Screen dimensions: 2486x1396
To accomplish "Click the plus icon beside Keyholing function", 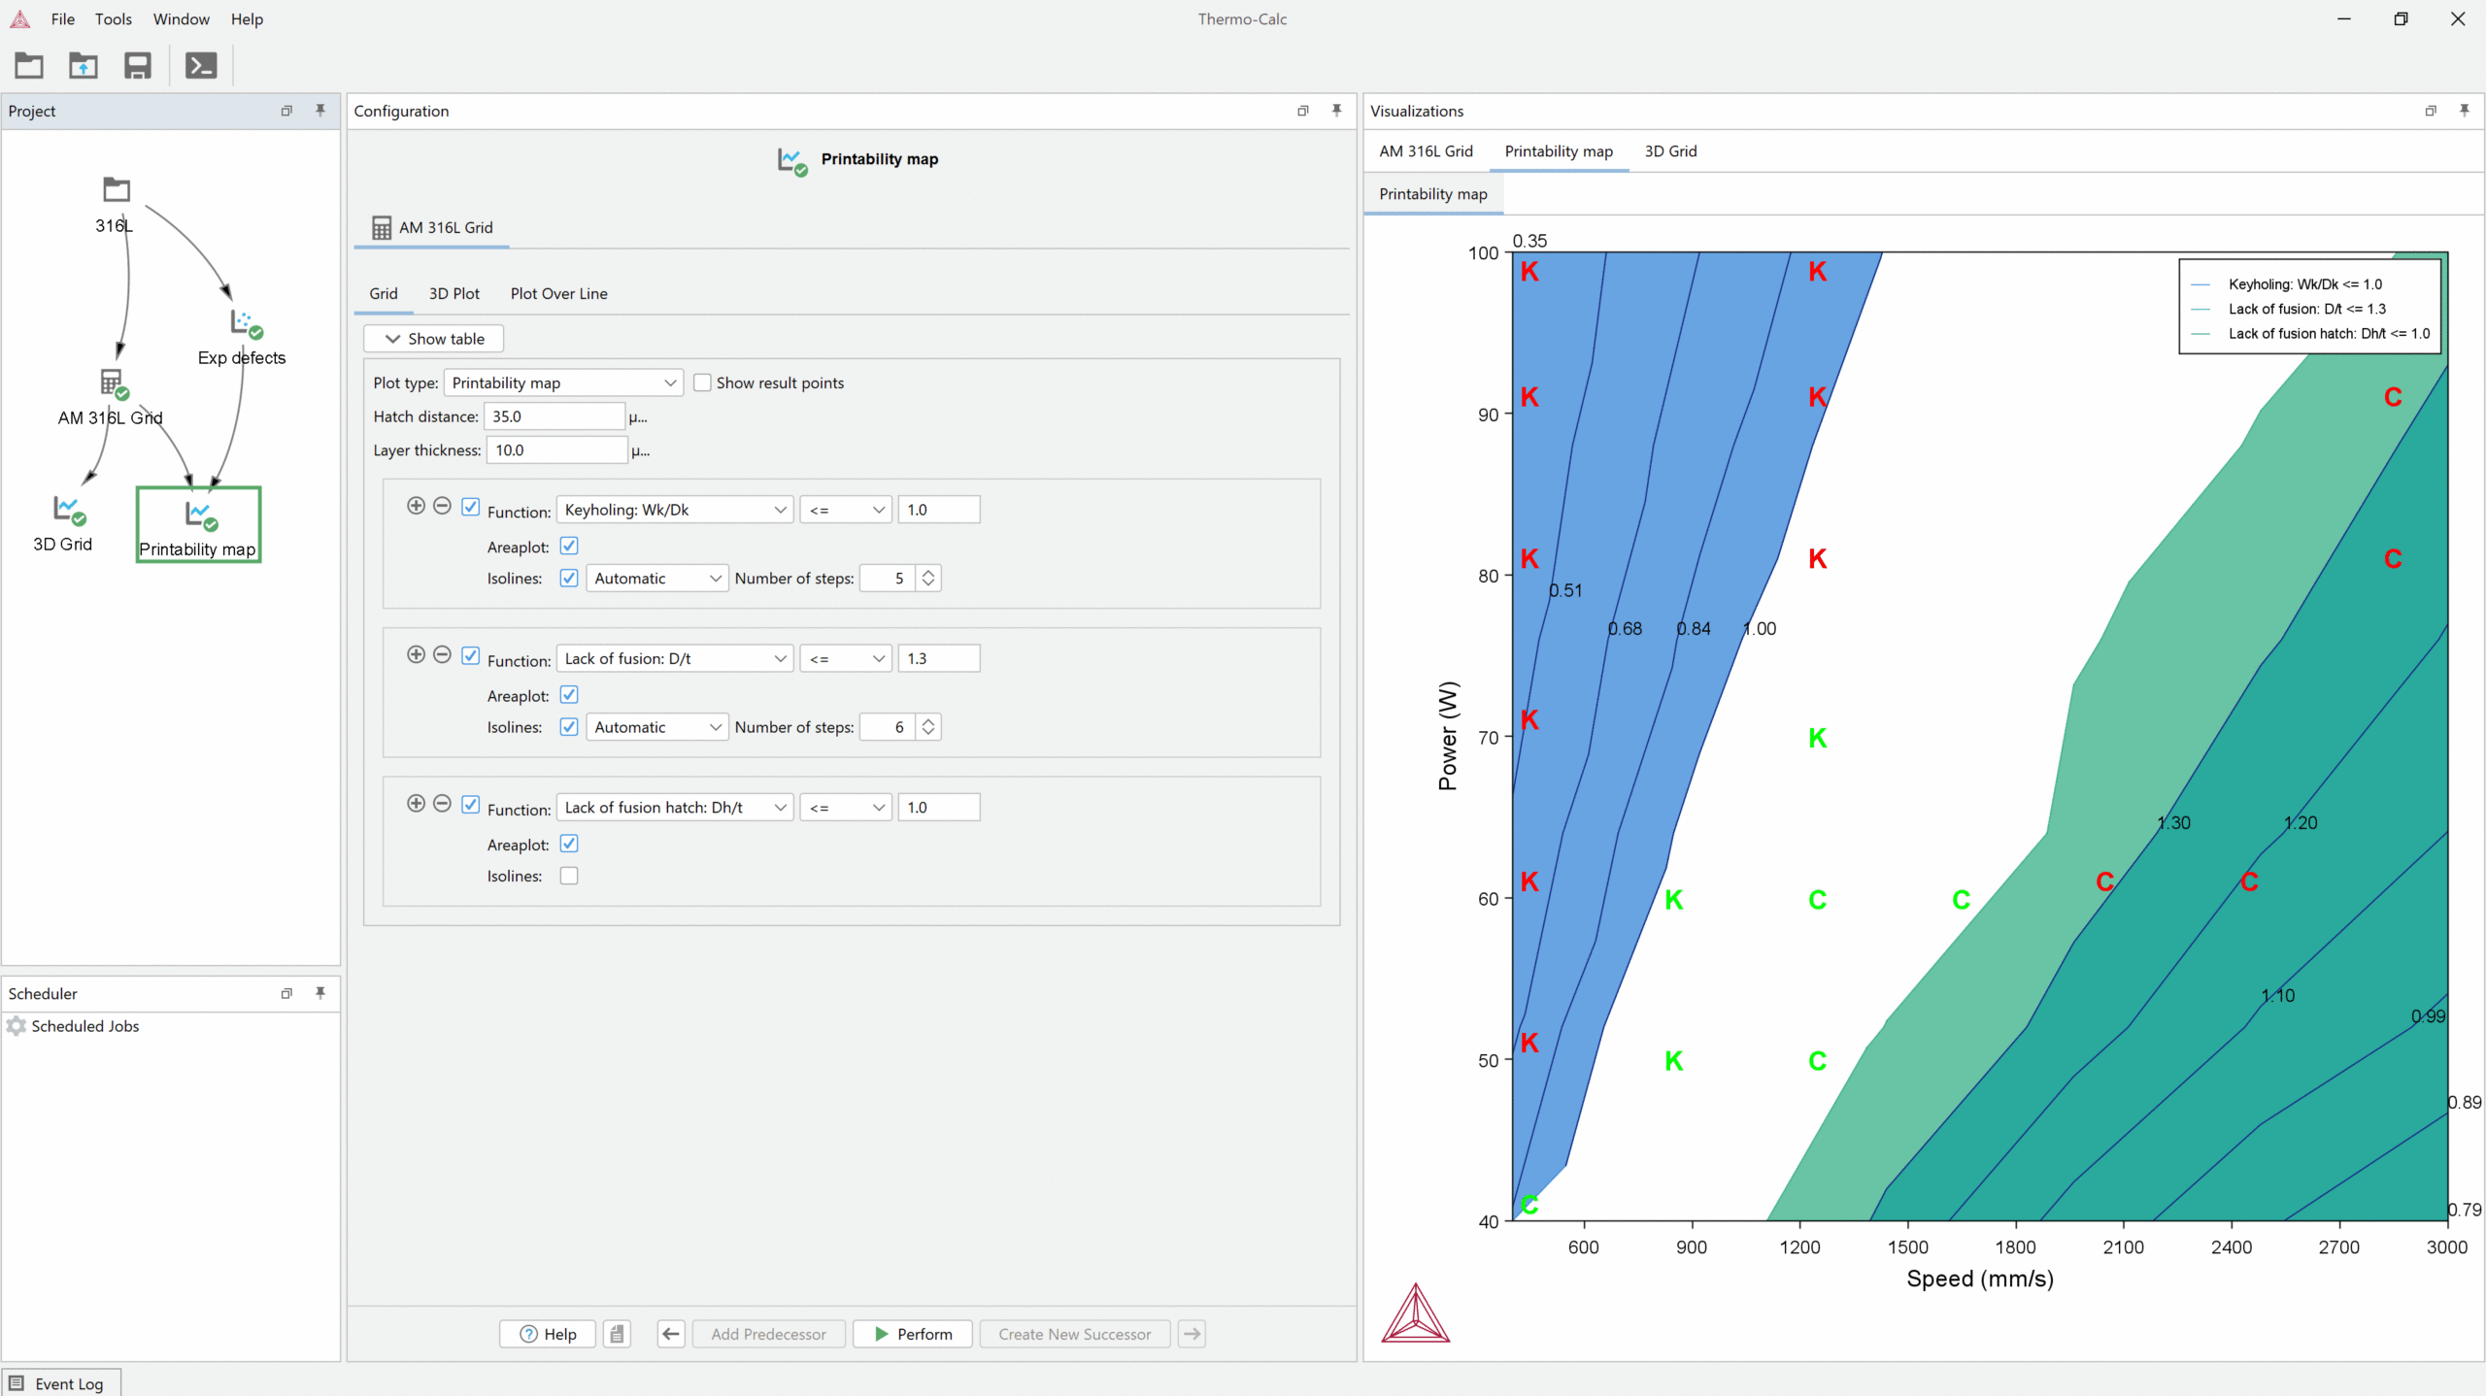I will [x=416, y=506].
